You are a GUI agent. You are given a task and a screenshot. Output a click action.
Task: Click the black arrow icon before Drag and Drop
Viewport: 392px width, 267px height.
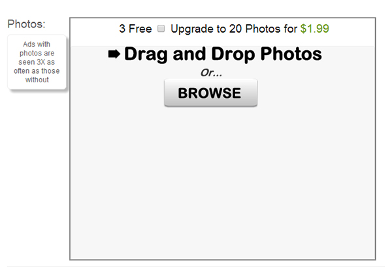[114, 54]
